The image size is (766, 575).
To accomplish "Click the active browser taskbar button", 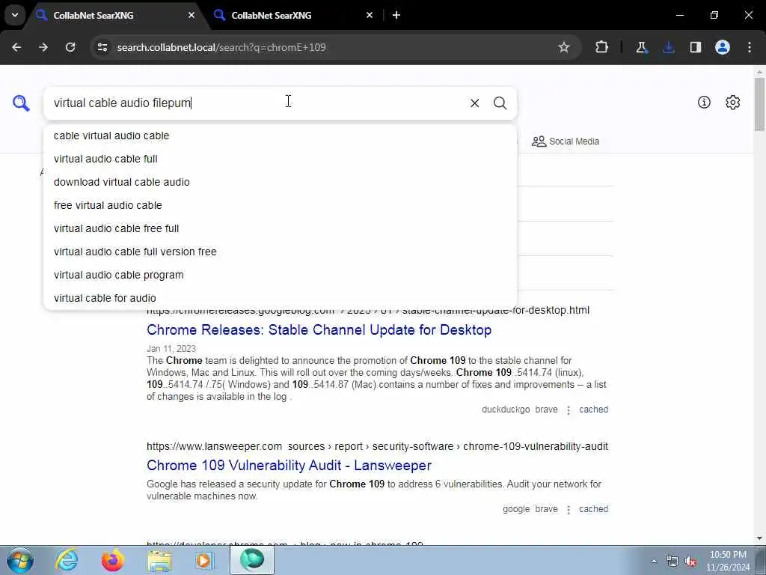I will click(252, 560).
